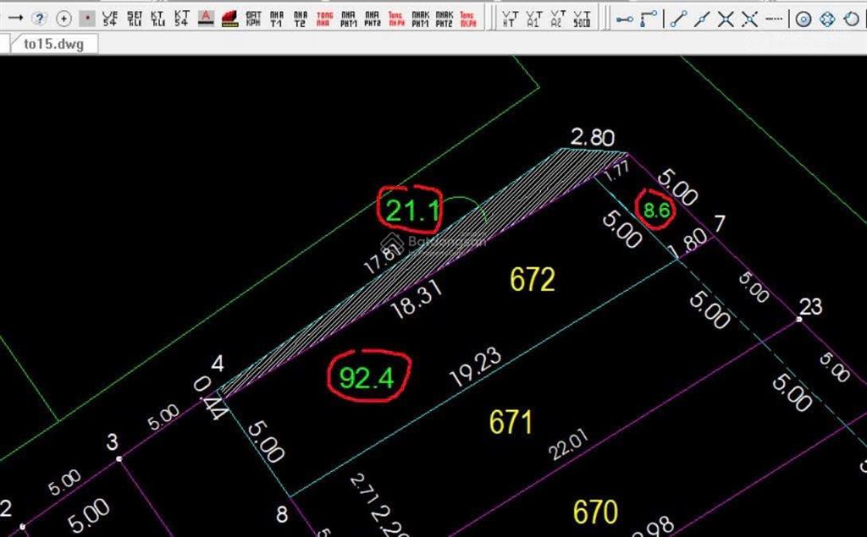Click the dimension text 18.31
The width and height of the screenshot is (867, 537).
click(x=417, y=299)
